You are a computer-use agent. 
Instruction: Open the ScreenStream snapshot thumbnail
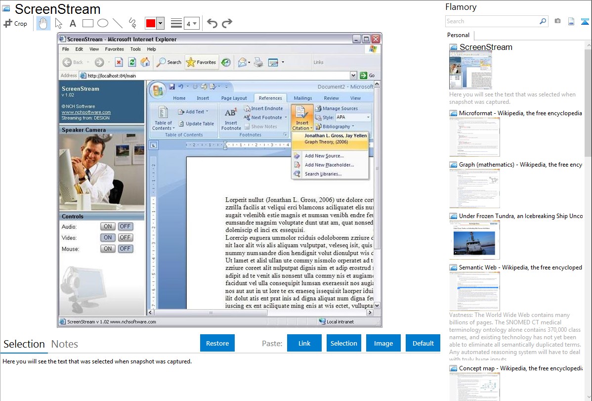point(470,70)
